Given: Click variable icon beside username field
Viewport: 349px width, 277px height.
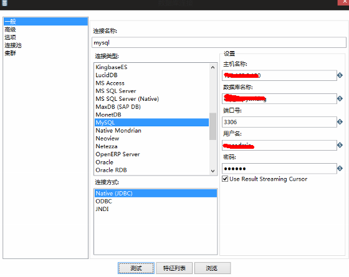Looking at the screenshot, I should (340, 145).
